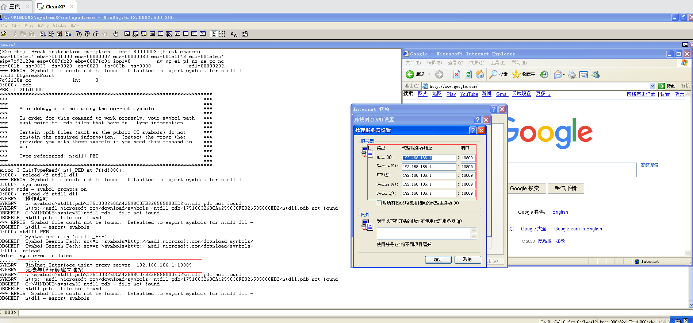This screenshot has height=323, width=693.
Task: Open the Edit menu in WinDbg
Action: click(x=16, y=26)
